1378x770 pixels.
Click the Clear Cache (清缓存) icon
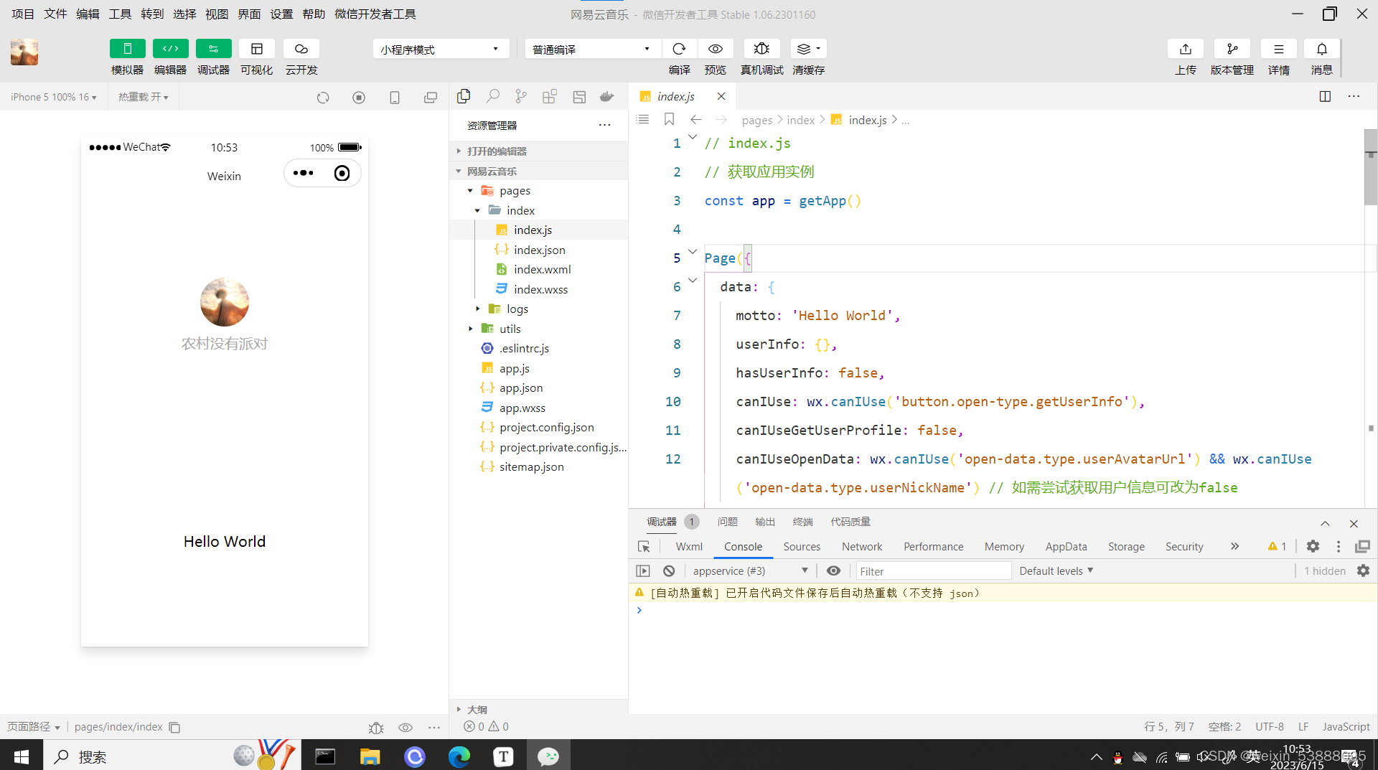coord(808,49)
